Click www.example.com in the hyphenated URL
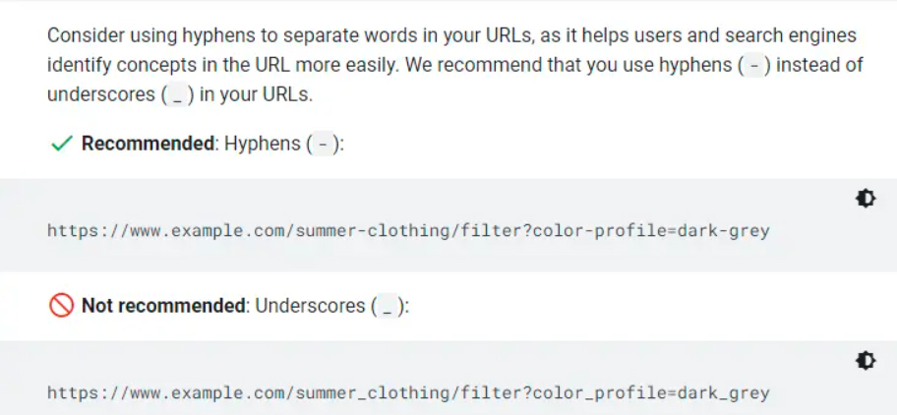This screenshot has height=415, width=897. [211, 231]
